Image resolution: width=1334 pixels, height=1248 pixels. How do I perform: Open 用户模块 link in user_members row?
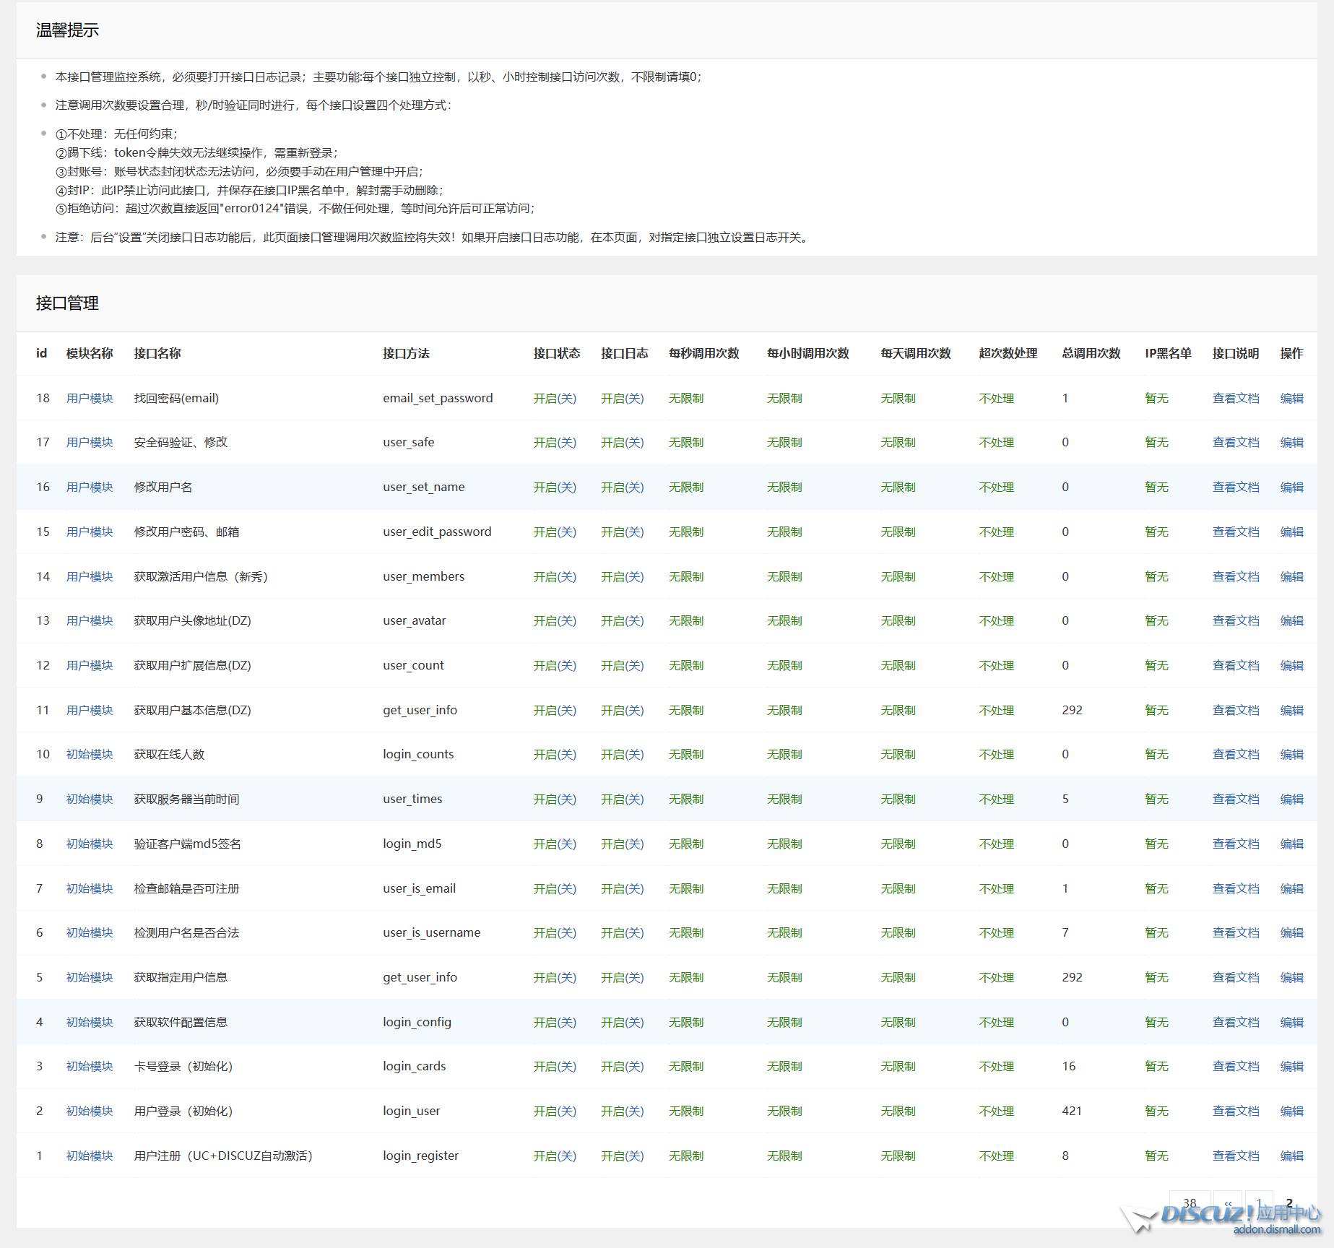(90, 576)
